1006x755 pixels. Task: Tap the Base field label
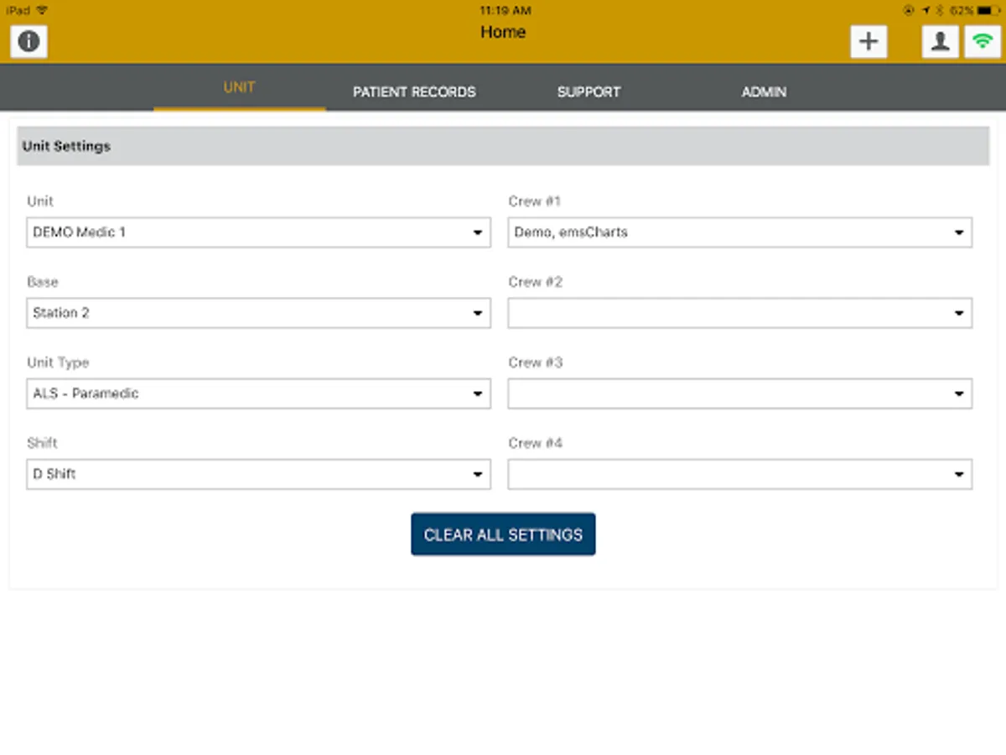tap(43, 282)
